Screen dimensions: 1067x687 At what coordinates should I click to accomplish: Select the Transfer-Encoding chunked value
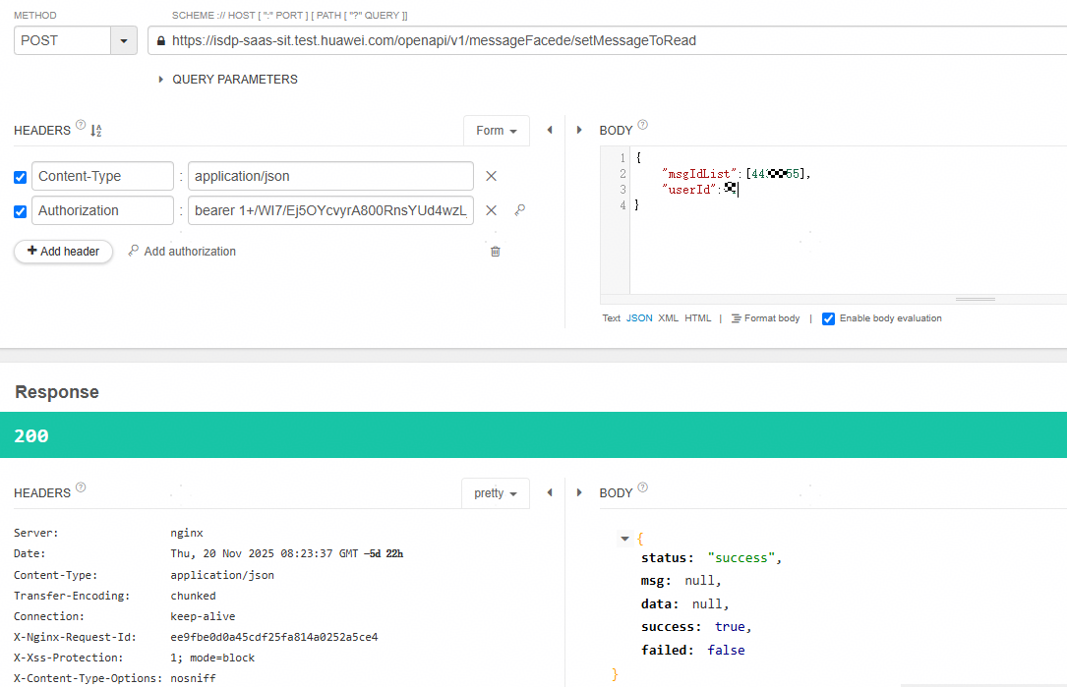pos(194,596)
